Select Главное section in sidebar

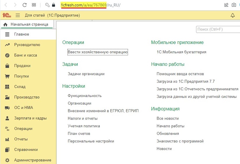(28, 34)
